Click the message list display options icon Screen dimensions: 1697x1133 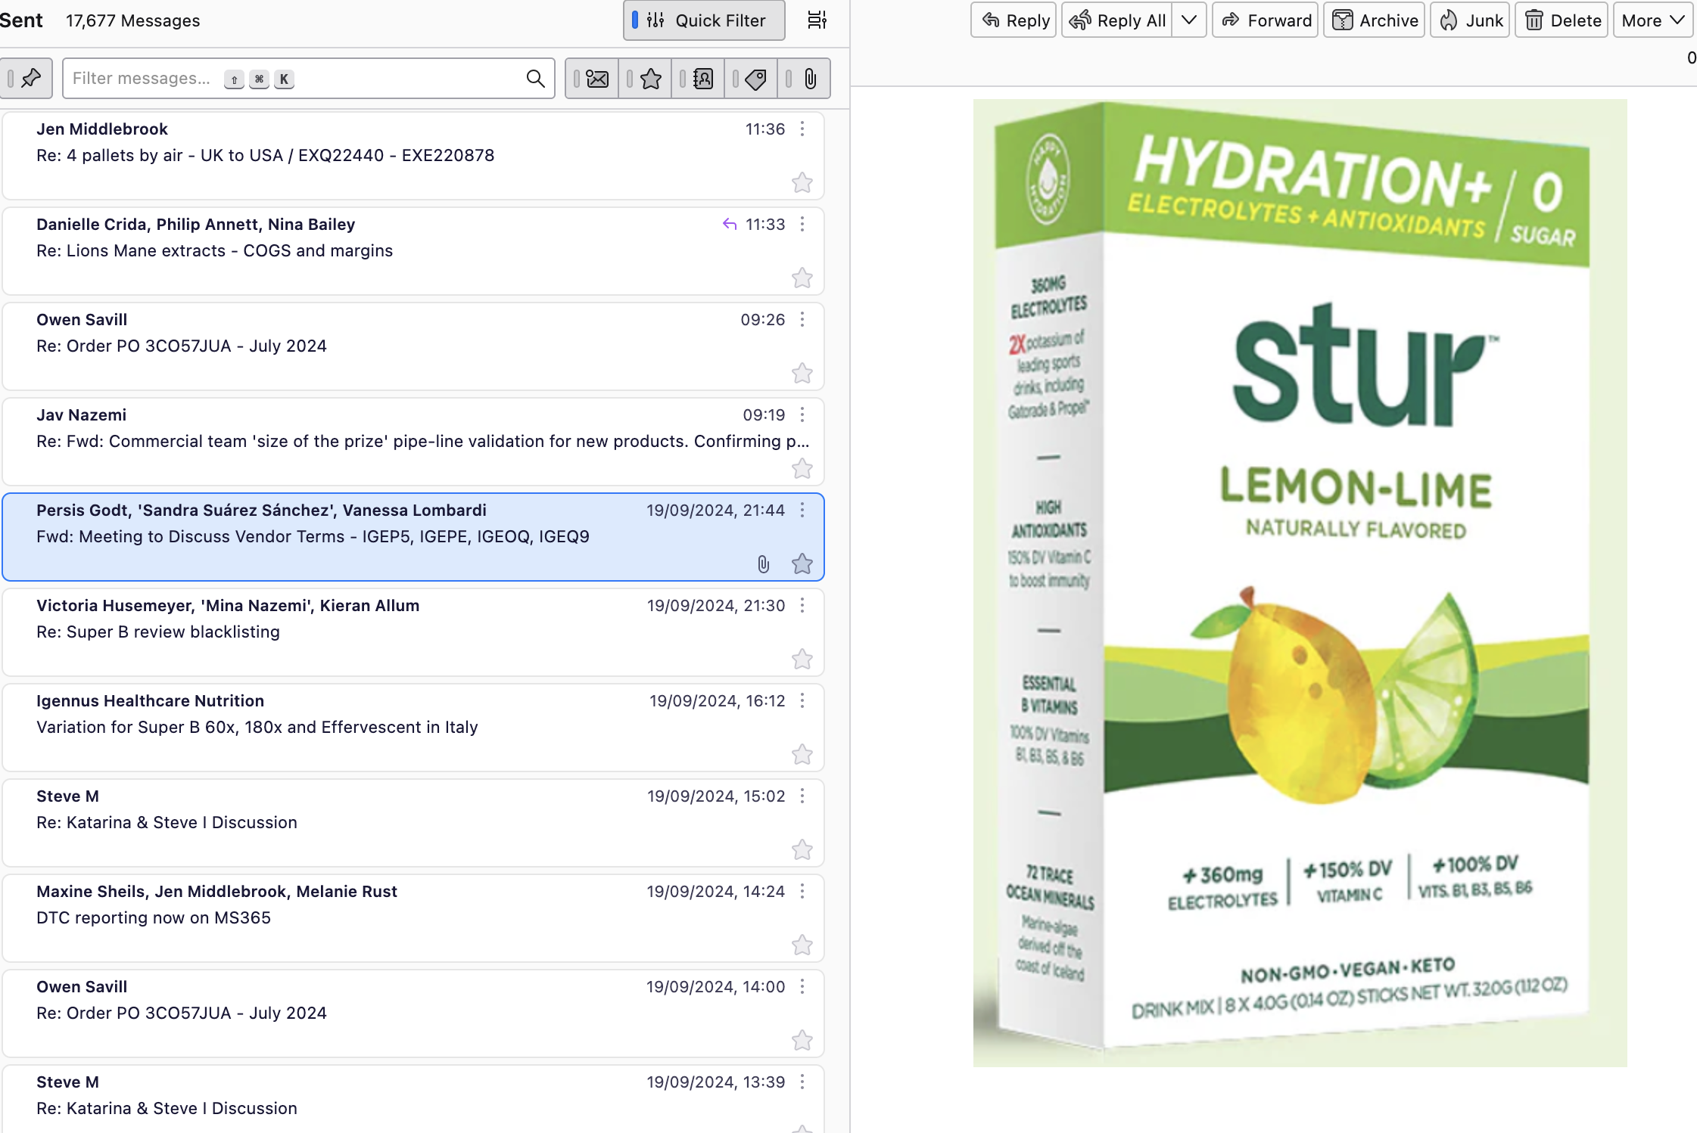point(817,20)
